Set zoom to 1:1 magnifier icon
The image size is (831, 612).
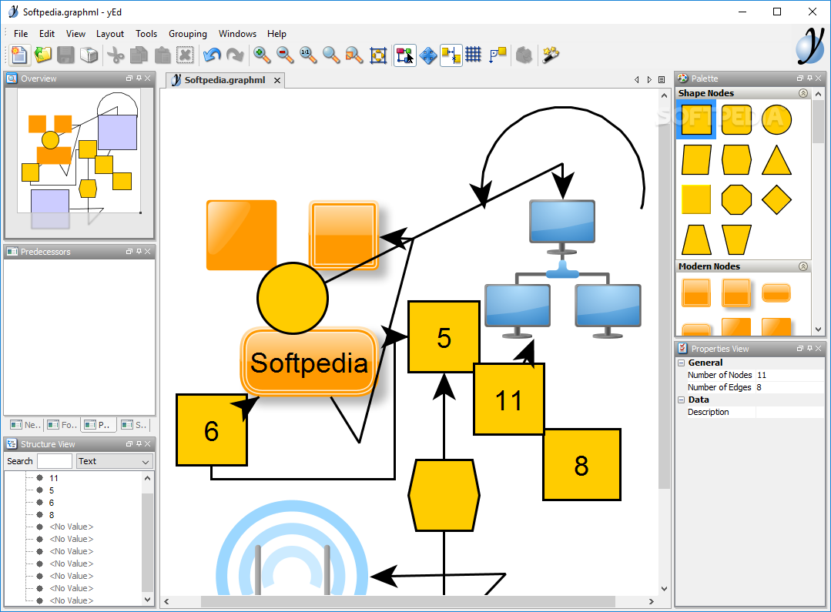[308, 55]
